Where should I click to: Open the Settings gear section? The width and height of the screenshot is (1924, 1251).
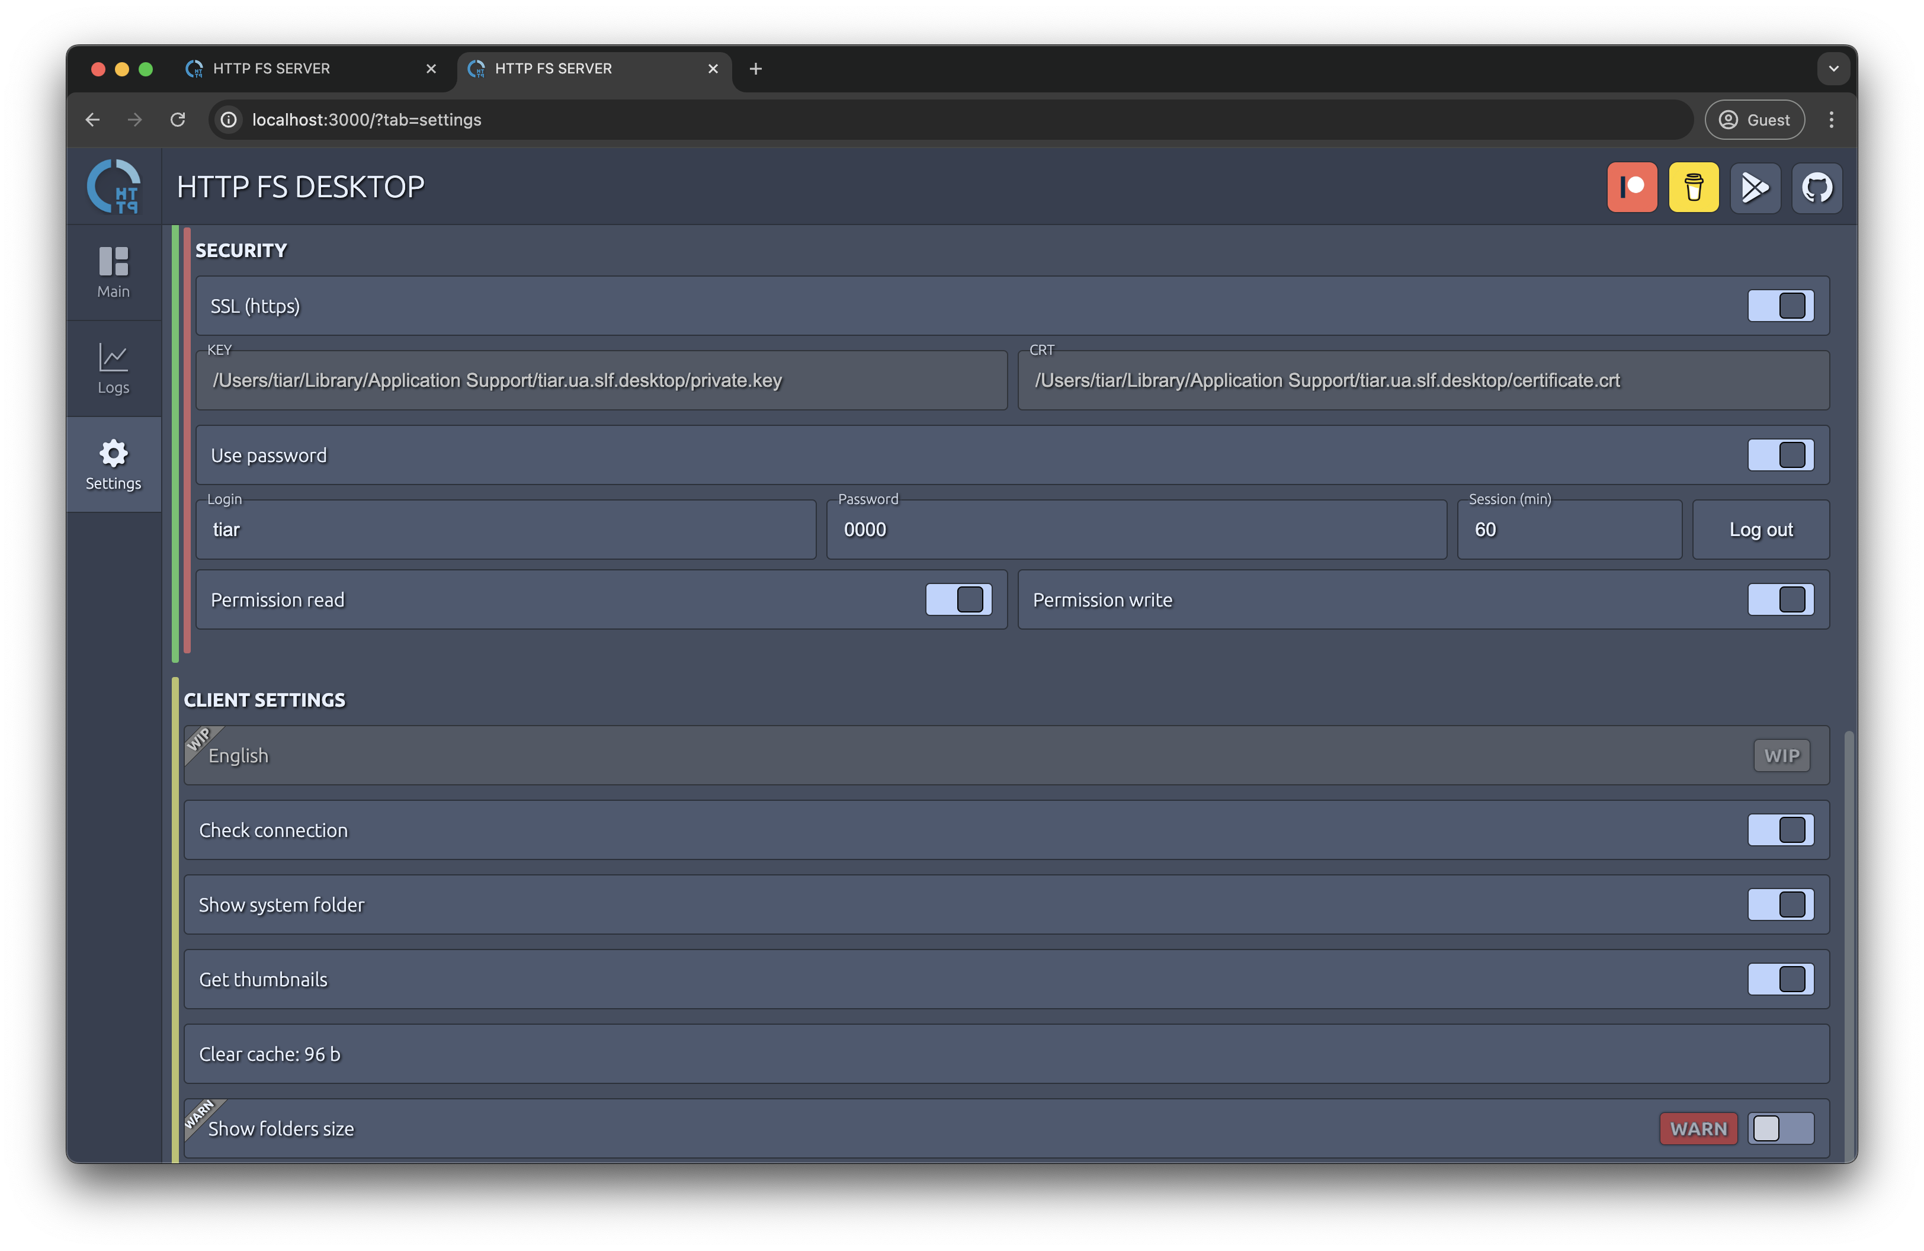click(113, 464)
